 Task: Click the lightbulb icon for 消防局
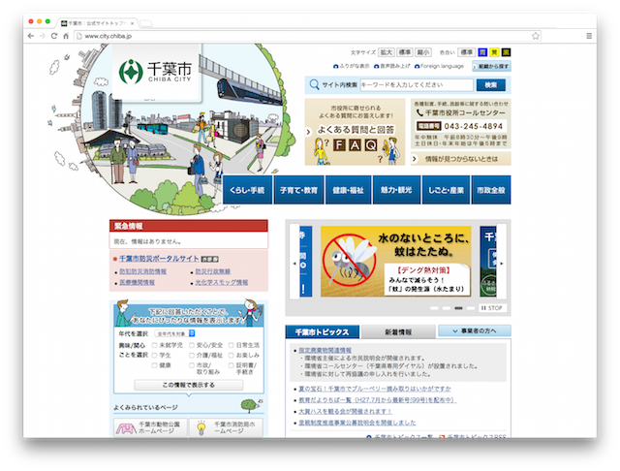point(201,428)
